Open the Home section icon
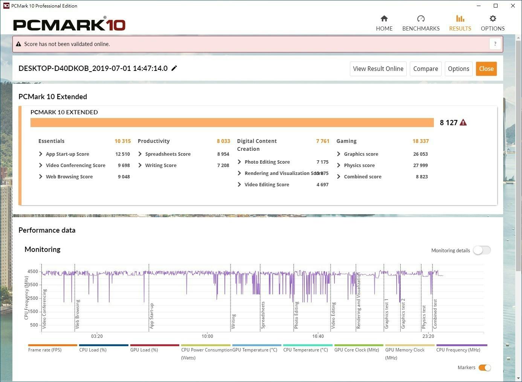Viewport: 522px width, 382px height. pyautogui.click(x=384, y=18)
